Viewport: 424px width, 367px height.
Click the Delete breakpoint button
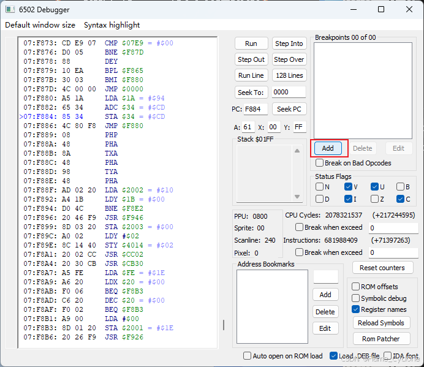(363, 148)
